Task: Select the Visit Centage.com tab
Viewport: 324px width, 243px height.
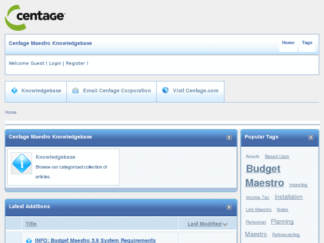Action: pos(190,91)
